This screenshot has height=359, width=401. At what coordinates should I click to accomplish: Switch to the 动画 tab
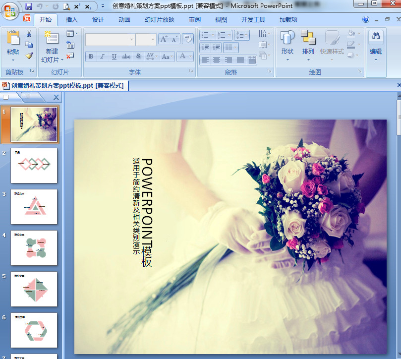[x=124, y=20]
